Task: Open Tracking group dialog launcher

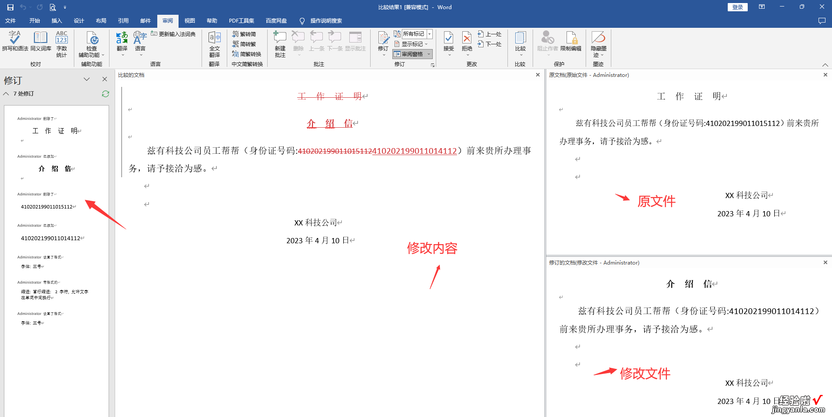Action: point(433,65)
